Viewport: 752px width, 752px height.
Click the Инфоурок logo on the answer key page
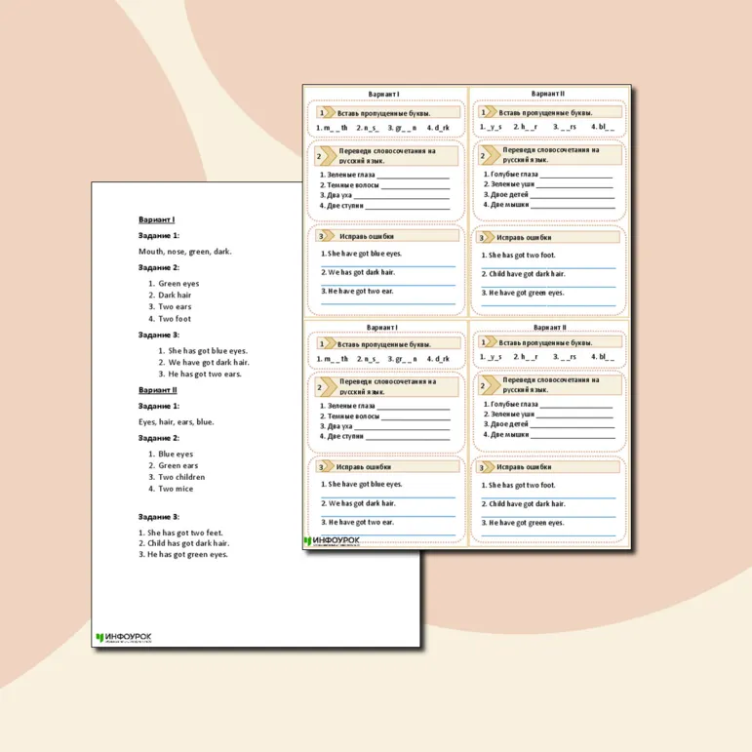click(124, 637)
